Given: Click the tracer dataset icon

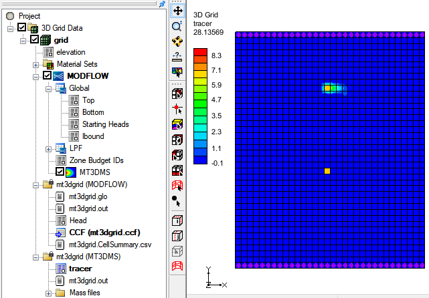Looking at the screenshot, I should [61, 269].
